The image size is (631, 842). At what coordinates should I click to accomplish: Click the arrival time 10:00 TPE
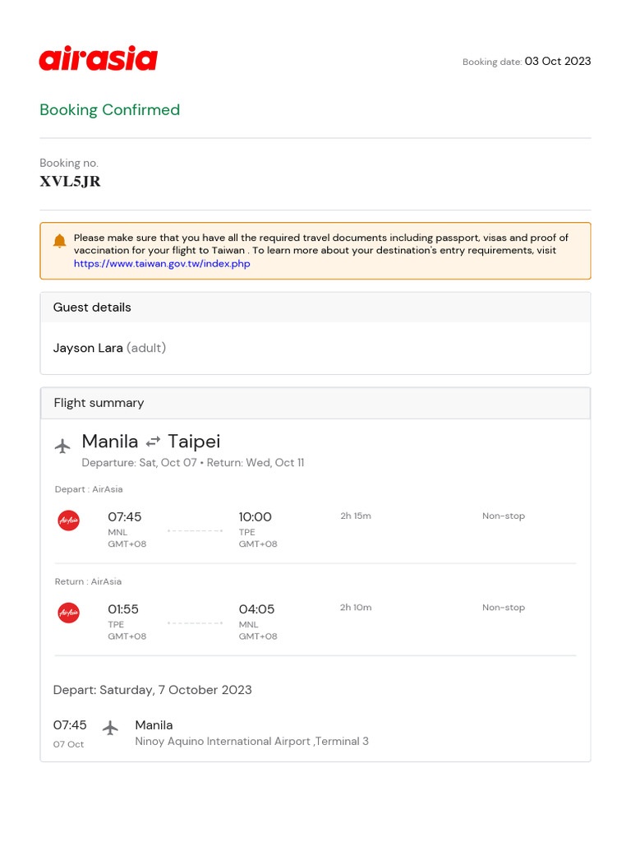click(x=256, y=517)
